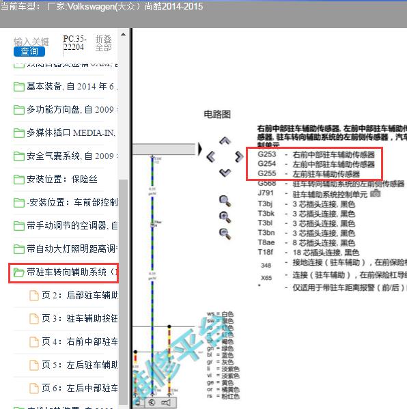Click the PC.35-22204 code text
Viewport: 407px width, 409px height.
point(74,43)
